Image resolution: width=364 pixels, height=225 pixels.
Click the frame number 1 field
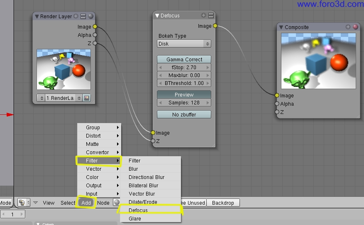click(12, 214)
